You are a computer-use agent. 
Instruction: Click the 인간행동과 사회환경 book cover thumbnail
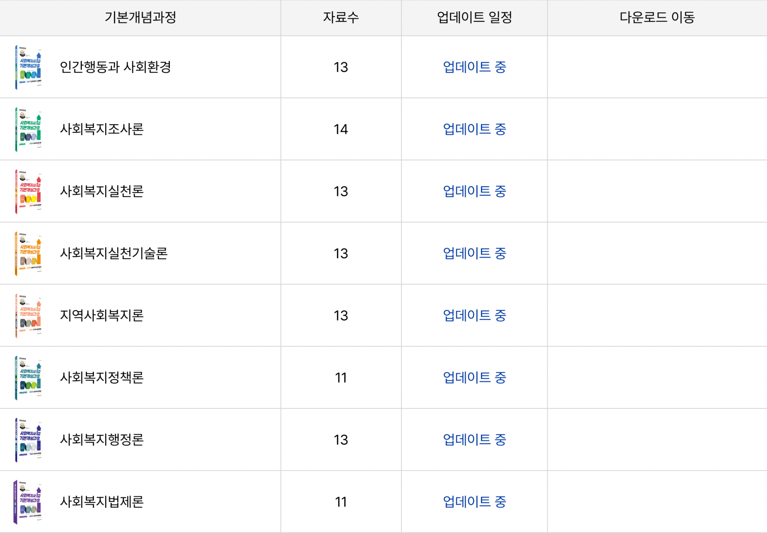(x=28, y=67)
